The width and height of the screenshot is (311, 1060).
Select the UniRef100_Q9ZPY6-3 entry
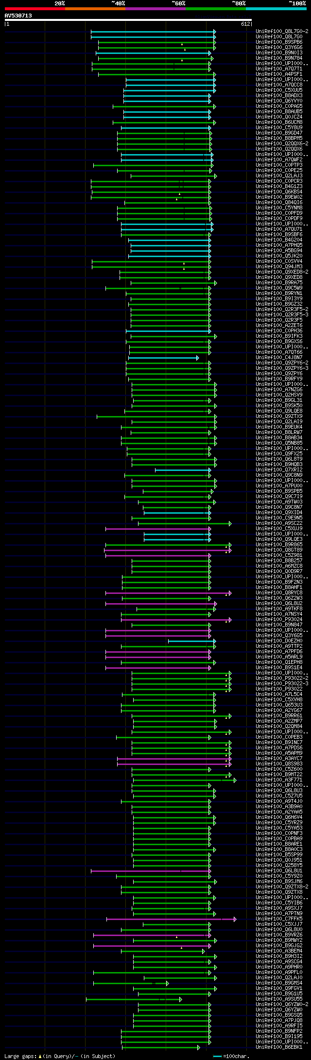tap(282, 368)
